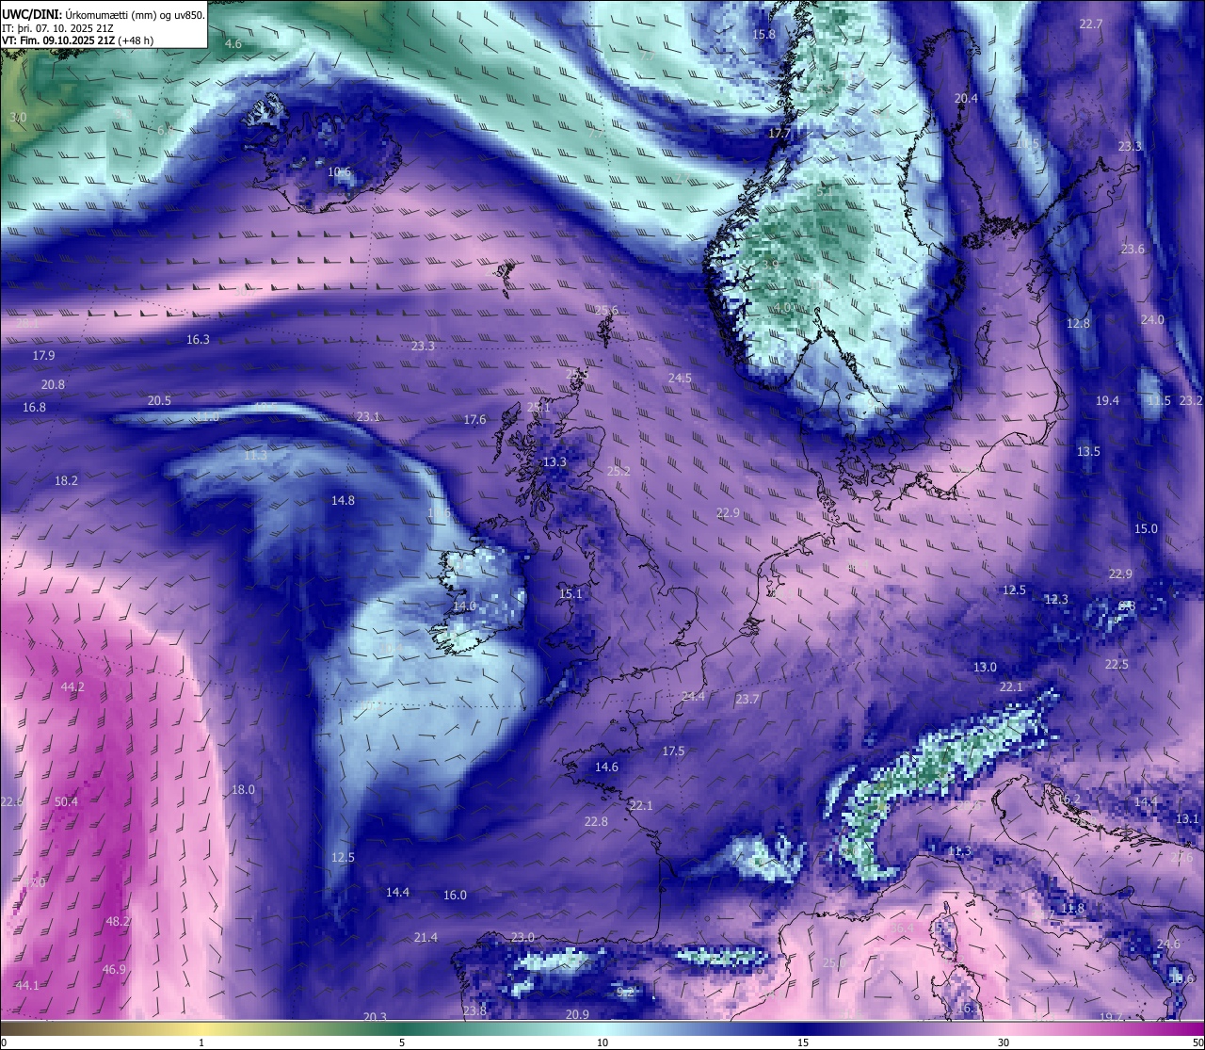Click the 16.0 value in the Bay of Biscay
Image resolution: width=1205 pixels, height=1050 pixels.
pos(455,896)
